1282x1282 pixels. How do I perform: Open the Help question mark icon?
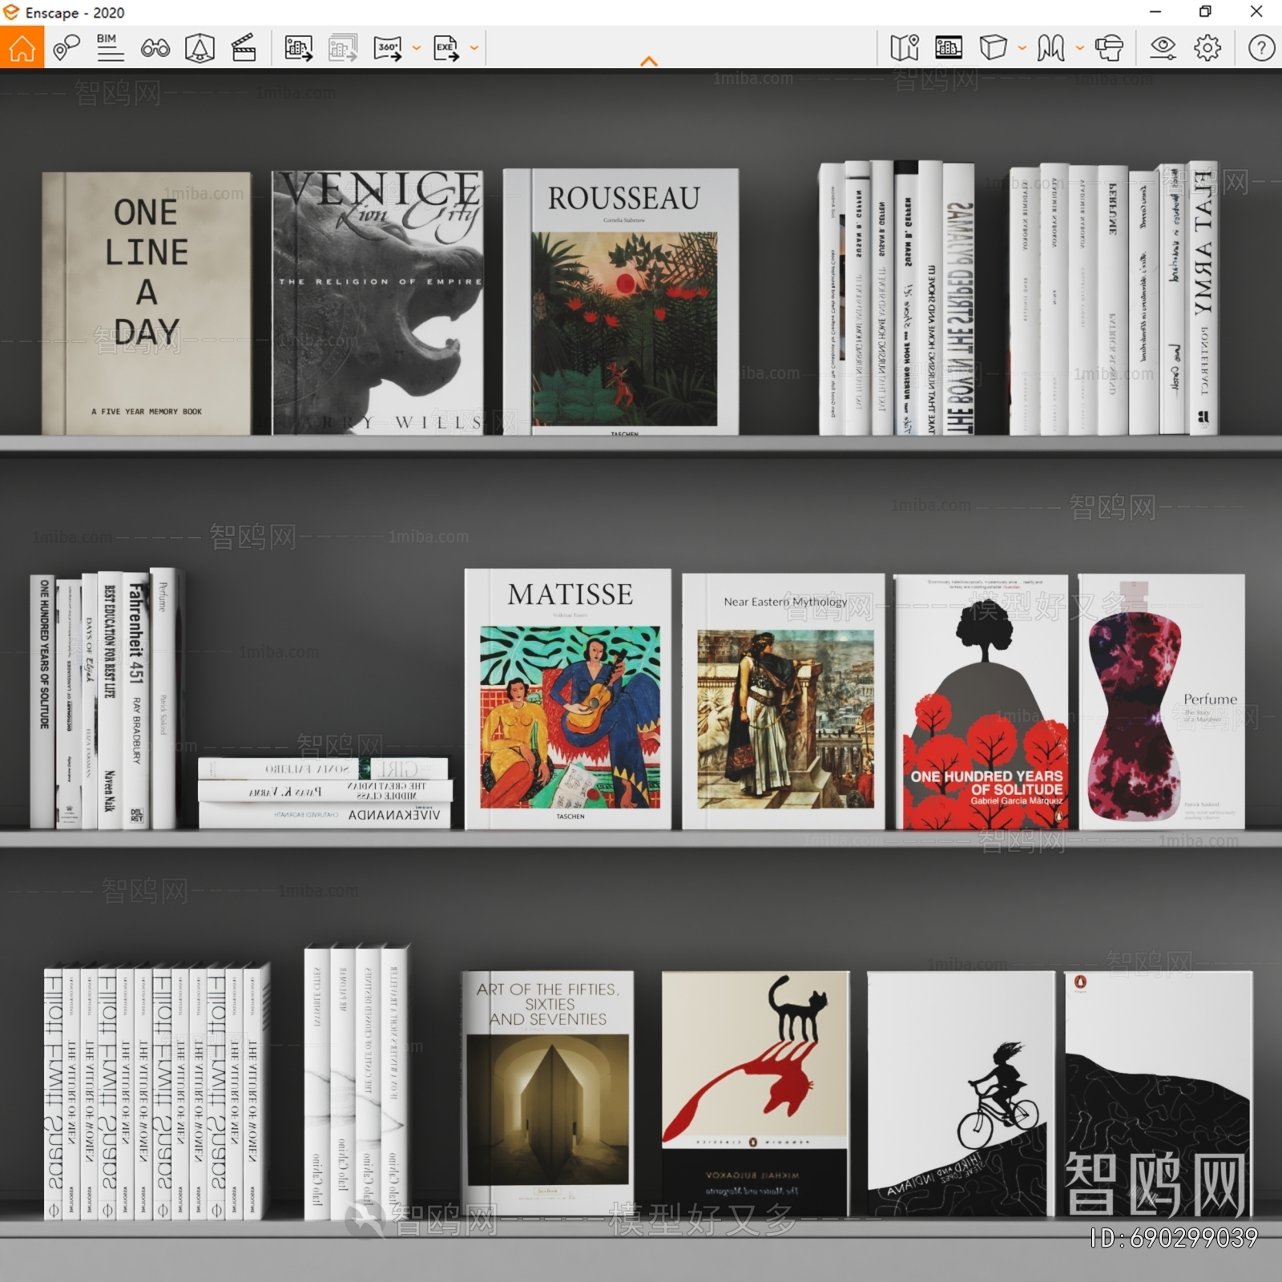coord(1261,48)
